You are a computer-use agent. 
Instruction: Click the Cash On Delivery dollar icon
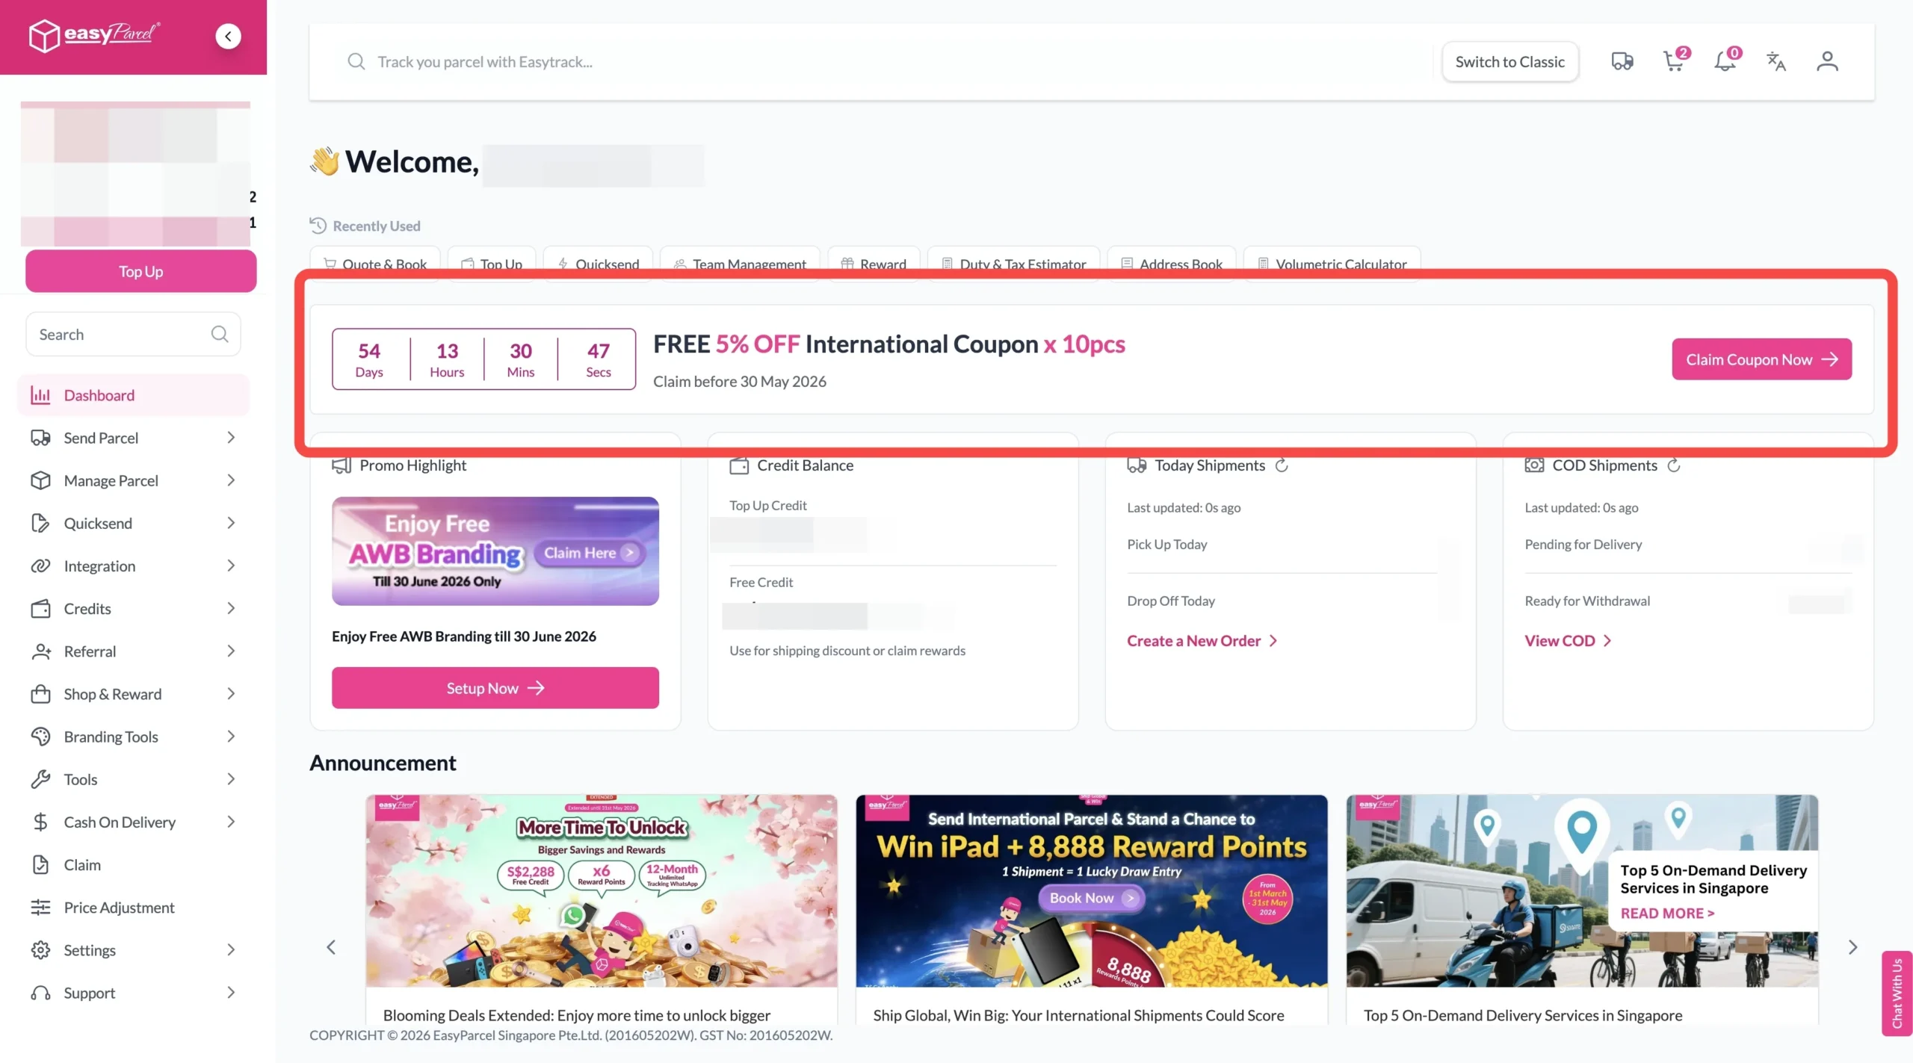[x=40, y=822]
